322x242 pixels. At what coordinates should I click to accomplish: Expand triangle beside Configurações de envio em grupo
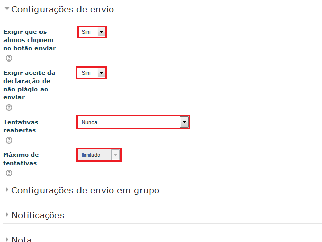(7, 190)
